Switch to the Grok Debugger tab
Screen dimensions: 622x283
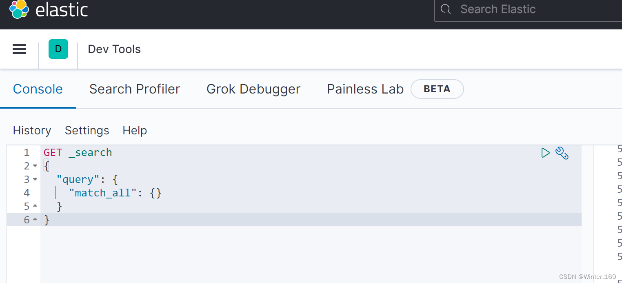click(253, 89)
